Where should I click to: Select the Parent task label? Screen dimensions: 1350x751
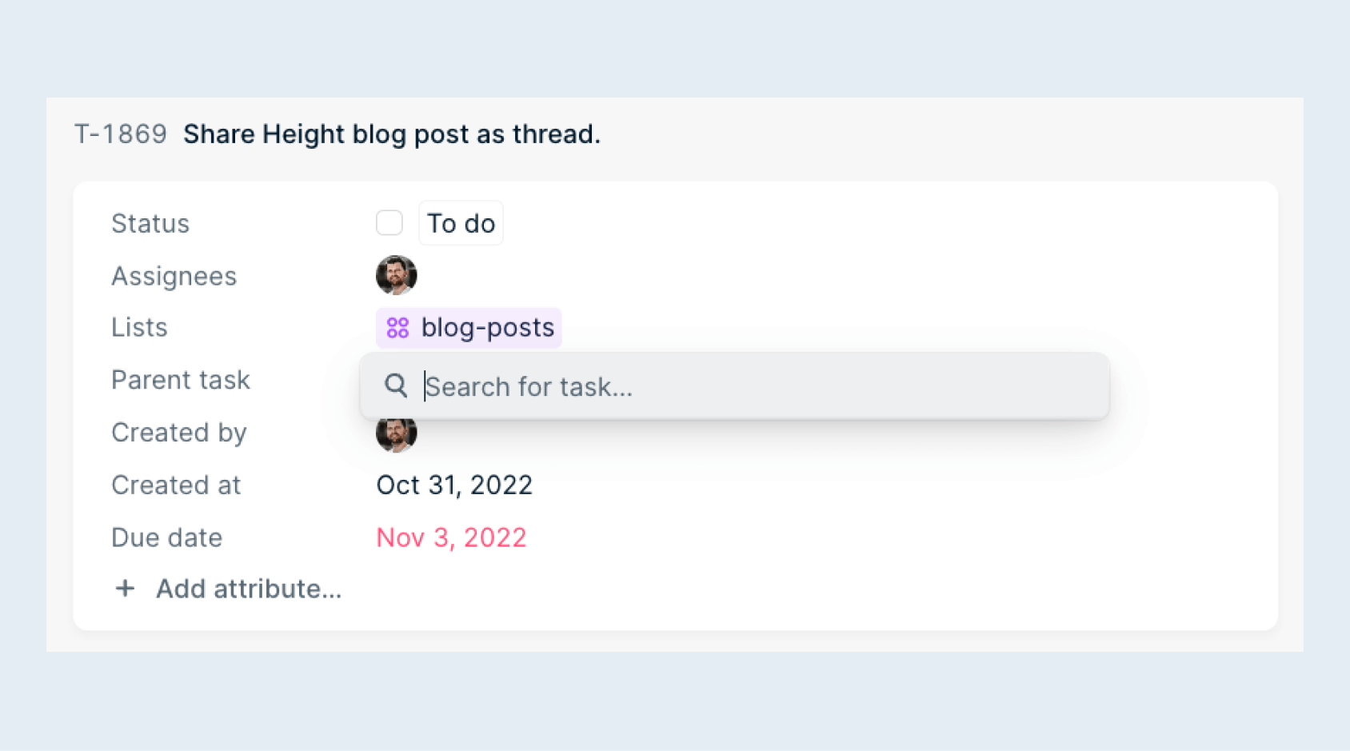click(x=181, y=380)
